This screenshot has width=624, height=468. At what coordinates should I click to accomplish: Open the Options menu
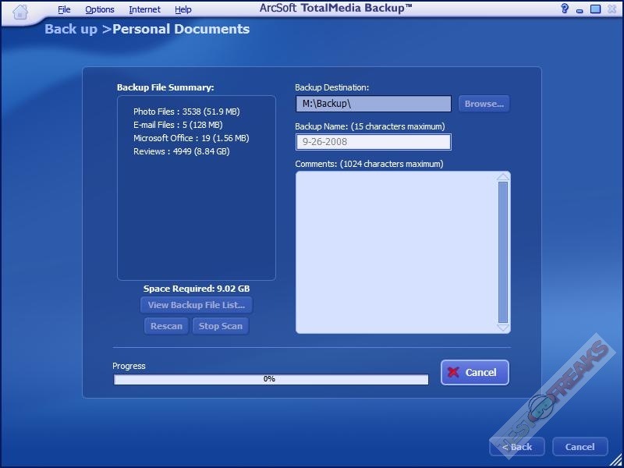100,9
